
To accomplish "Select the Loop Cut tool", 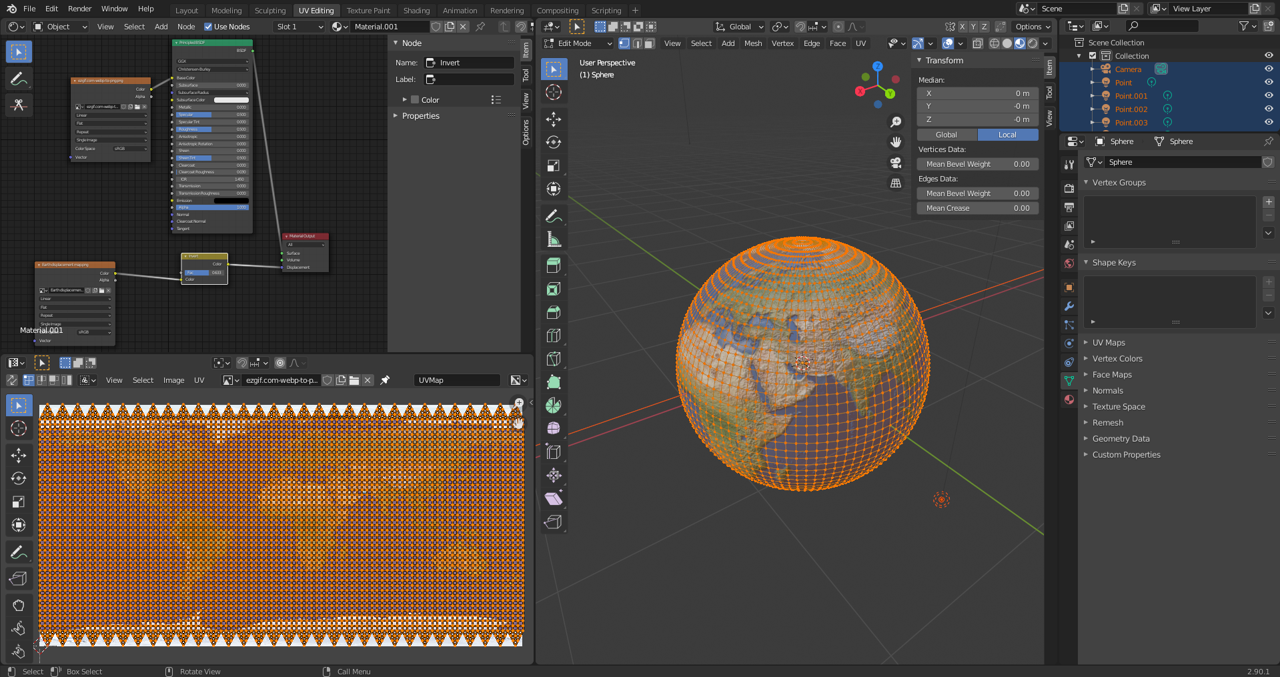I will 554,335.
